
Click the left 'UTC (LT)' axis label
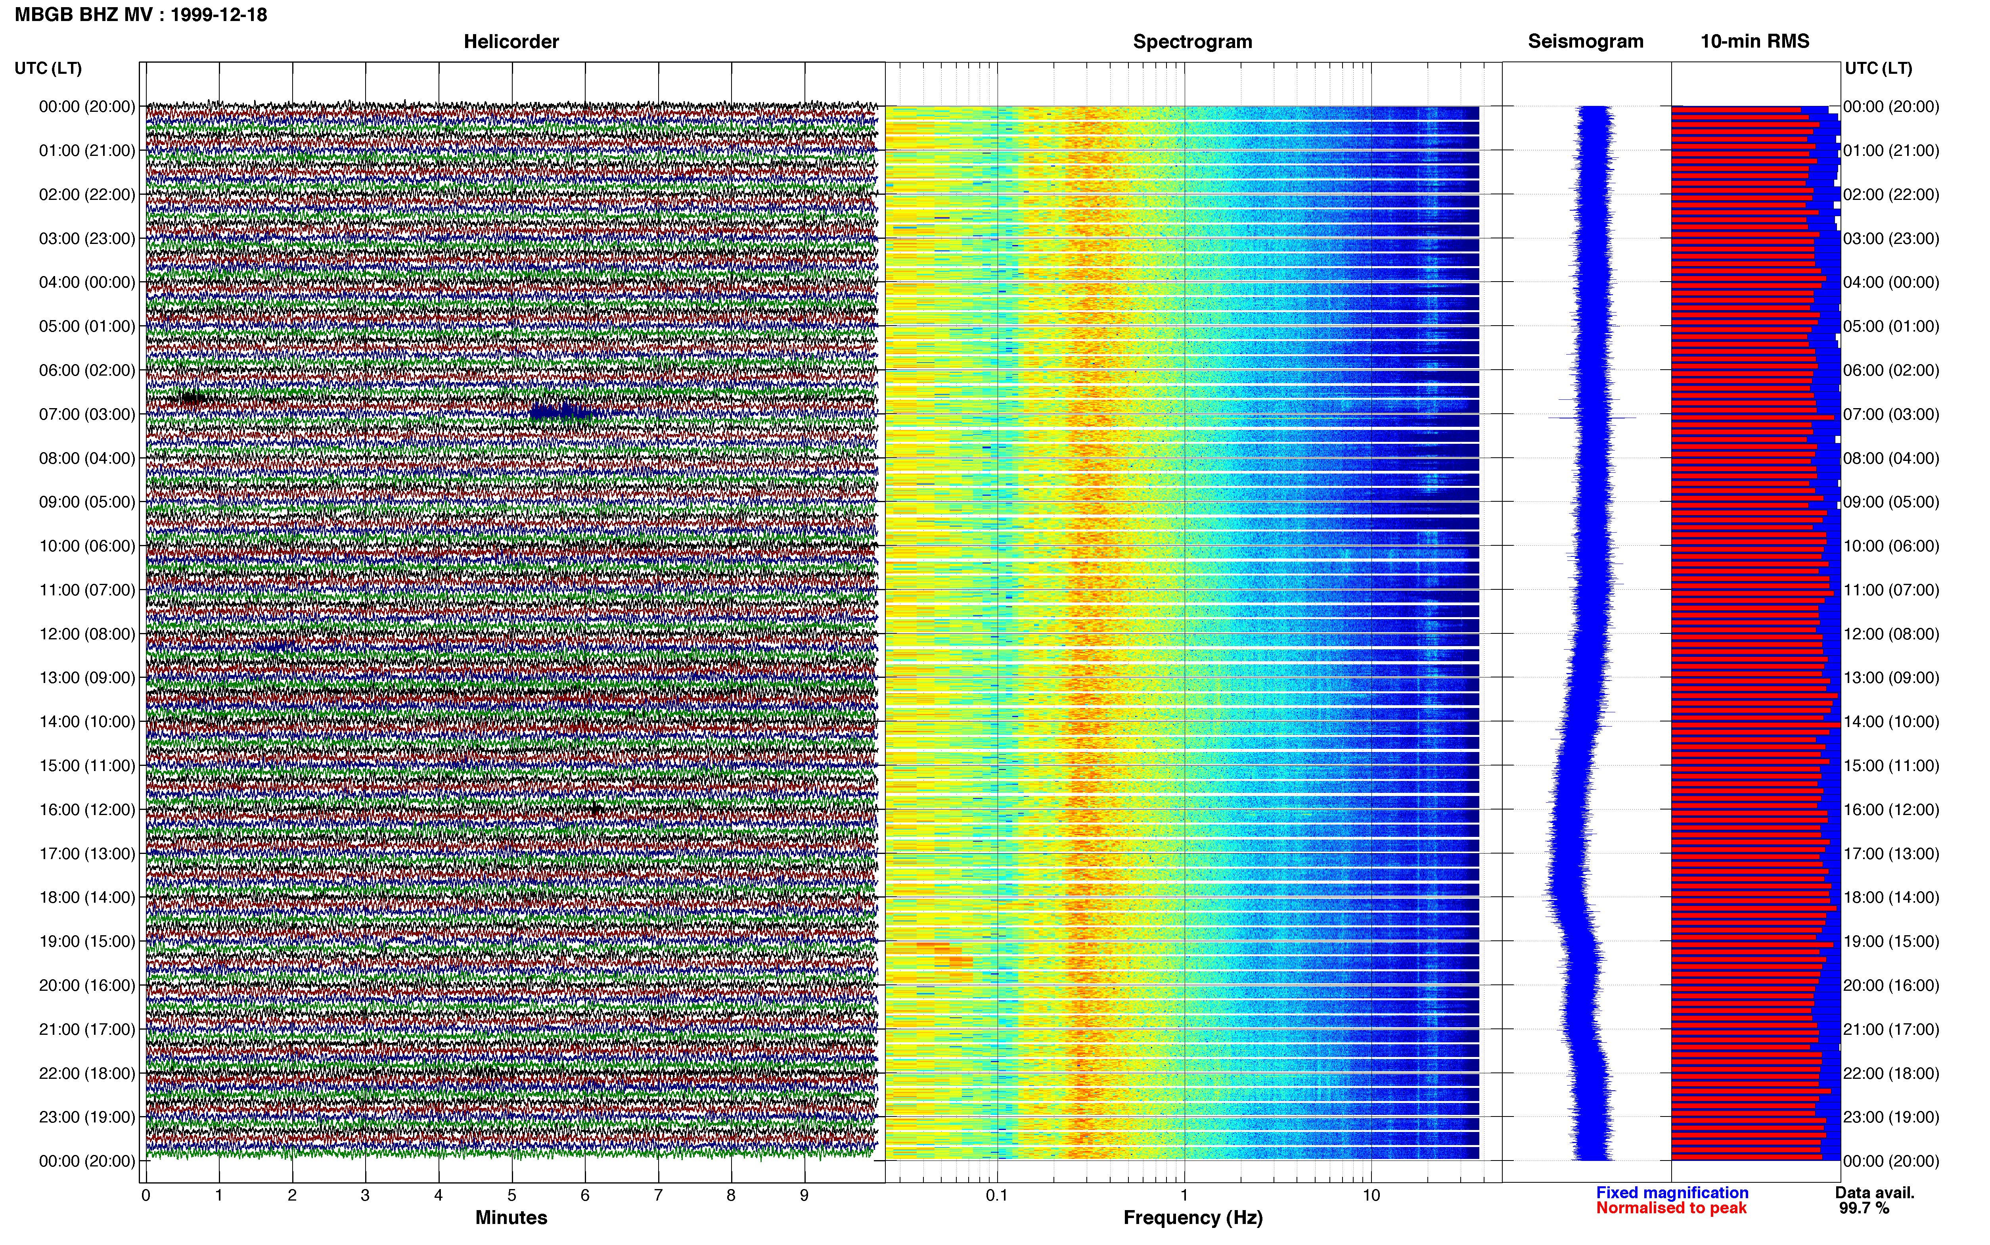(x=48, y=68)
